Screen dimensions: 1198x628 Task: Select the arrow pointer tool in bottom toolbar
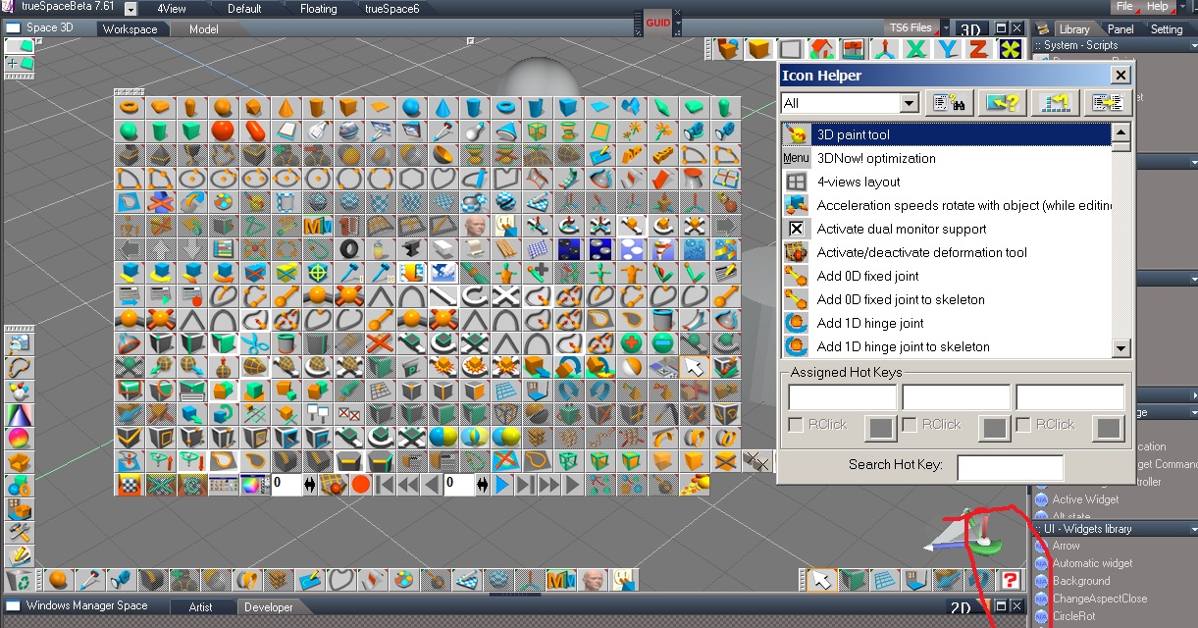click(822, 581)
